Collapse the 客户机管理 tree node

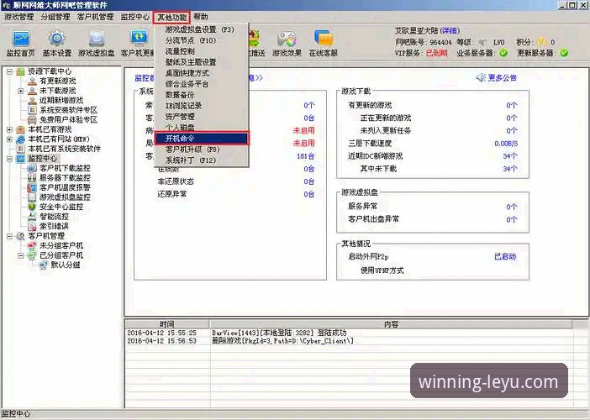[x=10, y=236]
